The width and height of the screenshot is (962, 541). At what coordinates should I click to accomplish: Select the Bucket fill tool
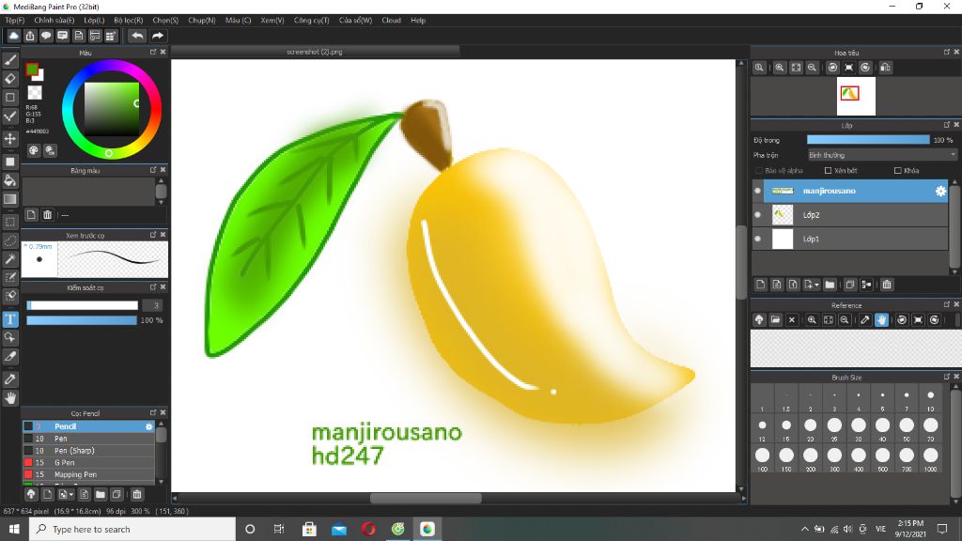pyautogui.click(x=10, y=180)
